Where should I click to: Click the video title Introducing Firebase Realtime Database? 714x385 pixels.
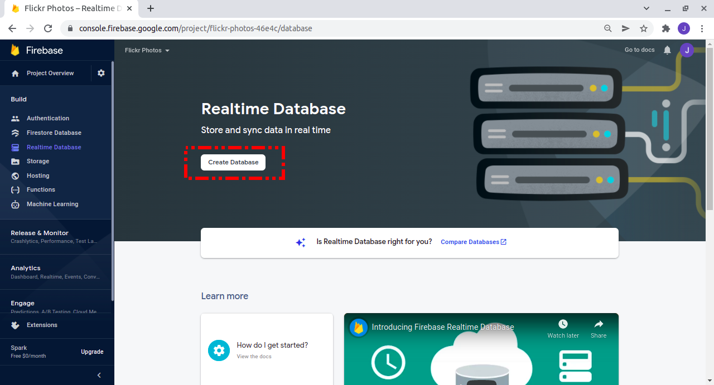tap(443, 327)
